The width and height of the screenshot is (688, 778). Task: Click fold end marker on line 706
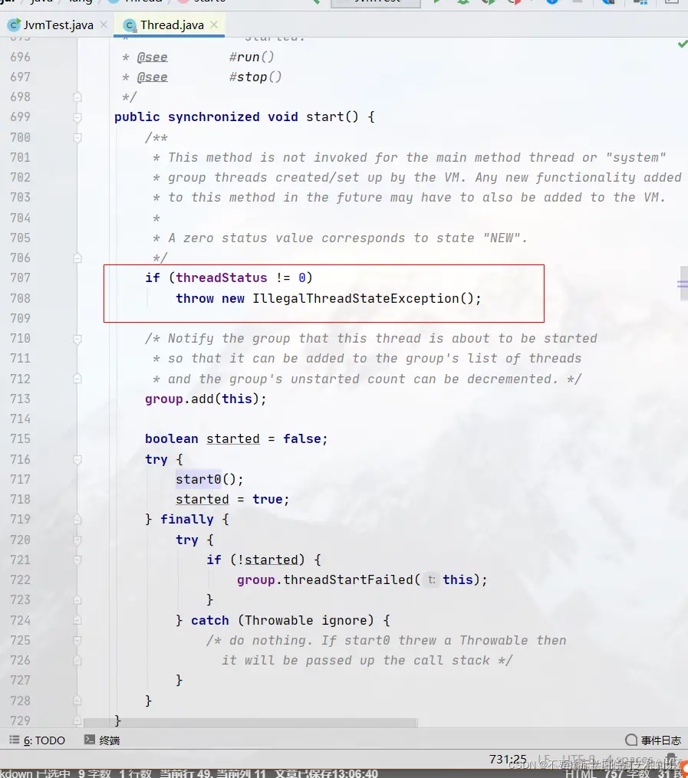(x=77, y=258)
